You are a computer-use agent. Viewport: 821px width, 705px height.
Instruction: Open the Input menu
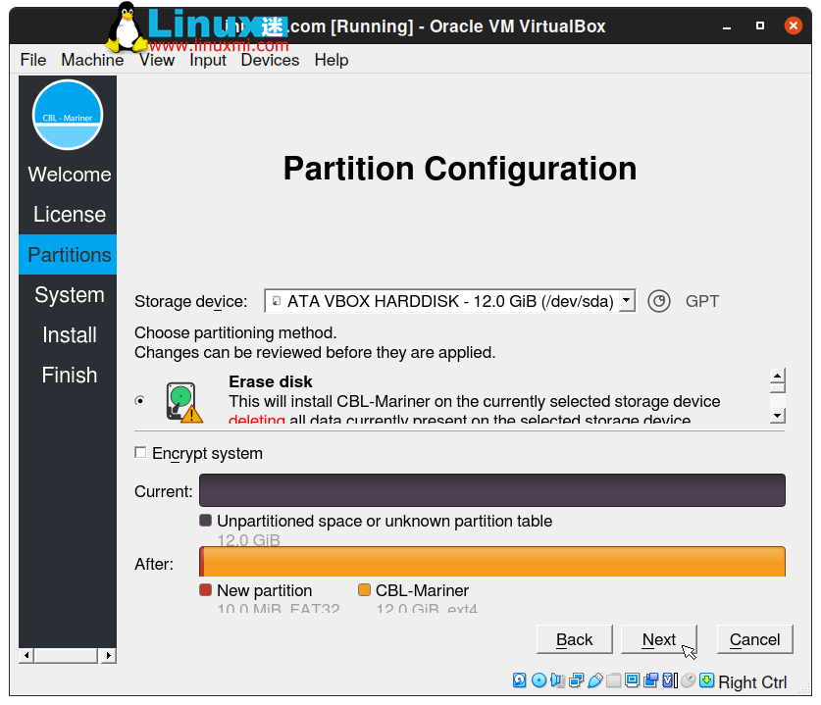tap(207, 60)
